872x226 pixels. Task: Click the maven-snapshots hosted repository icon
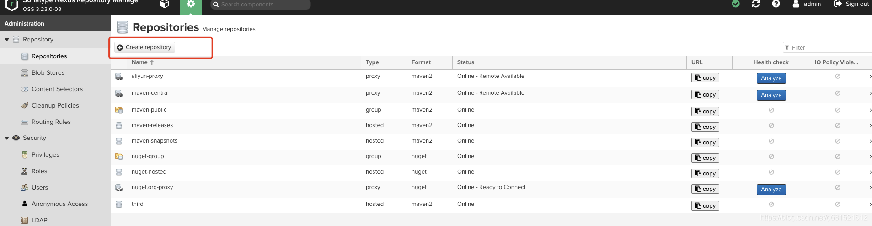pyautogui.click(x=119, y=141)
